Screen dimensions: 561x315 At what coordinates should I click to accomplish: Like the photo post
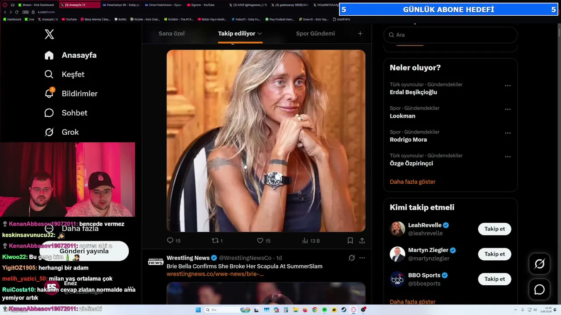[x=263, y=241]
